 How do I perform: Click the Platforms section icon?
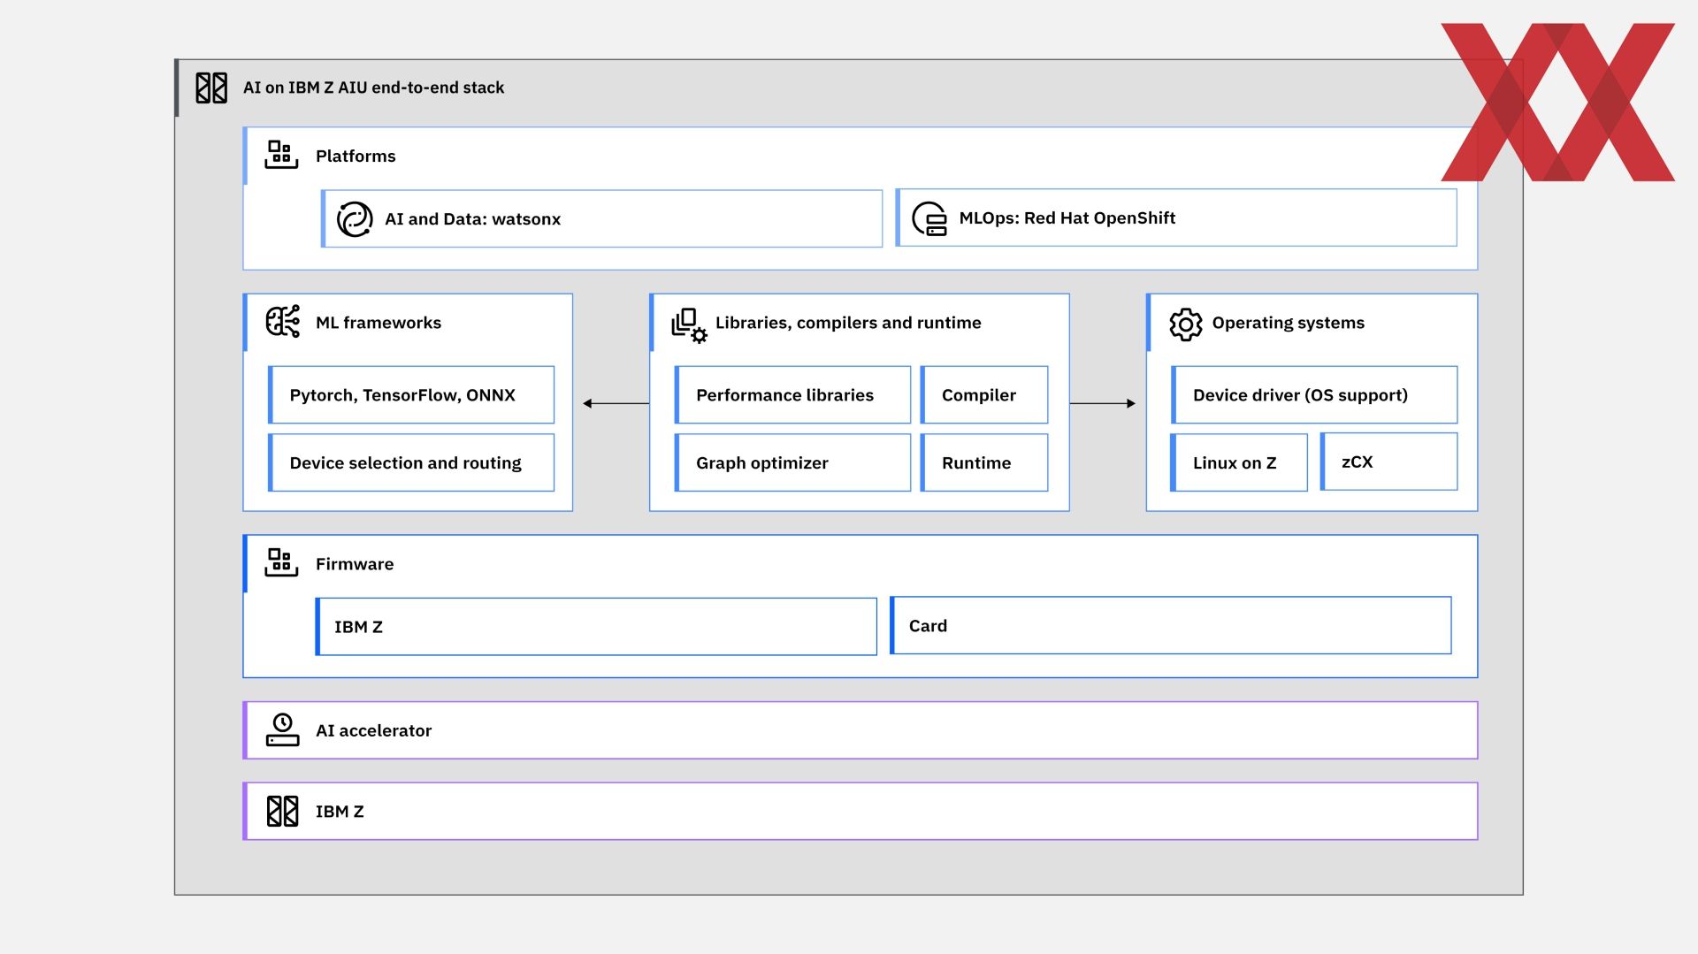(x=281, y=155)
